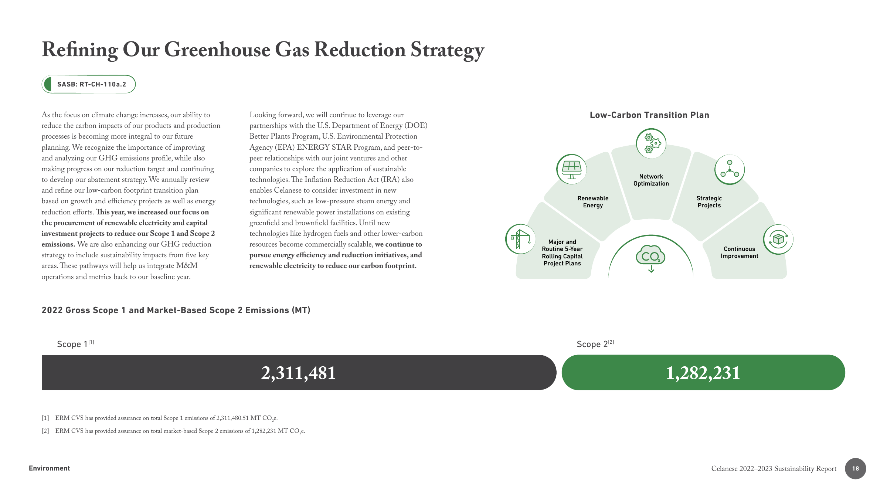Click the Strategic Projects node icon
Image resolution: width=887 pixels, height=499 pixels.
[x=730, y=170]
